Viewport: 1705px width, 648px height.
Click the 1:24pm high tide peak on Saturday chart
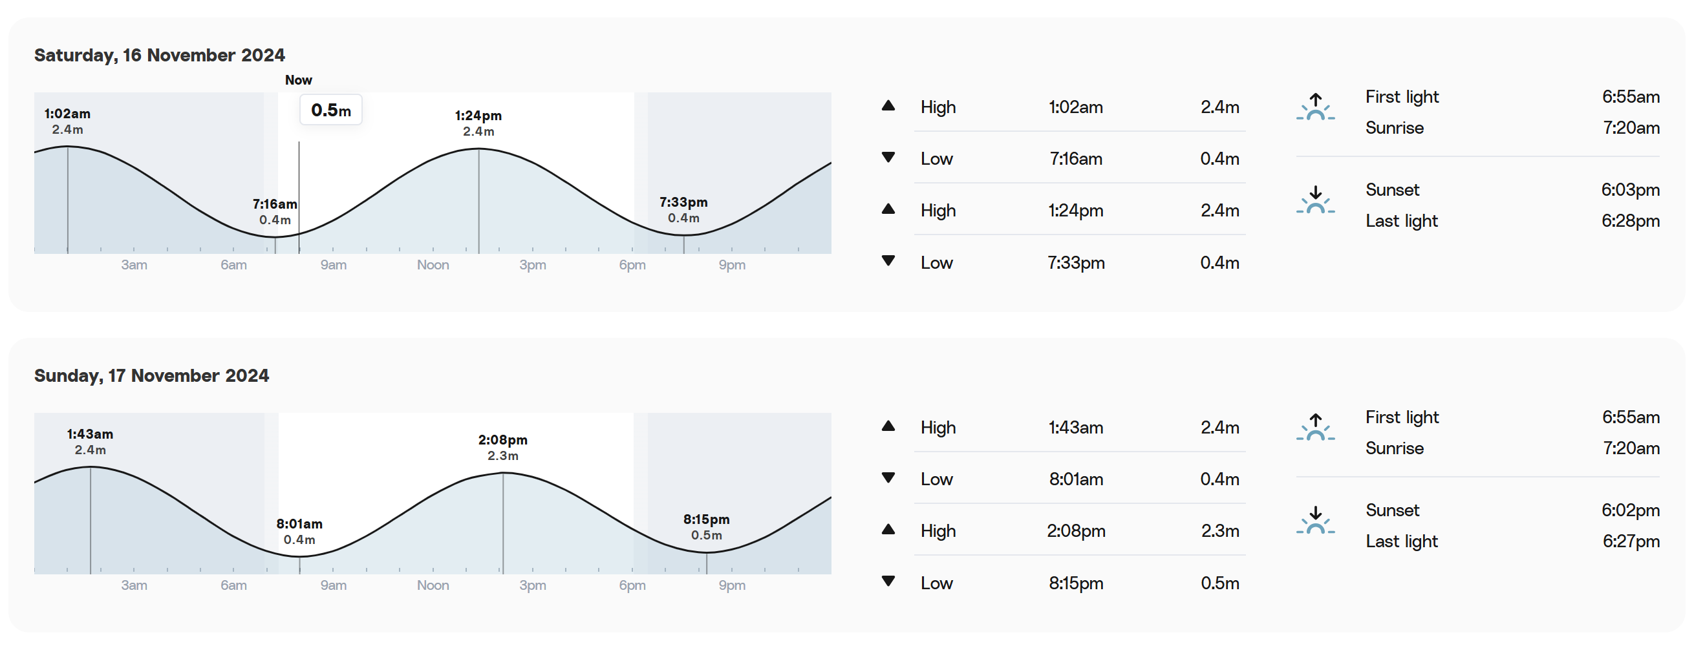coord(478,149)
